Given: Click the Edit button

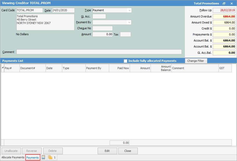Looking at the screenshot, I should coord(107,151).
